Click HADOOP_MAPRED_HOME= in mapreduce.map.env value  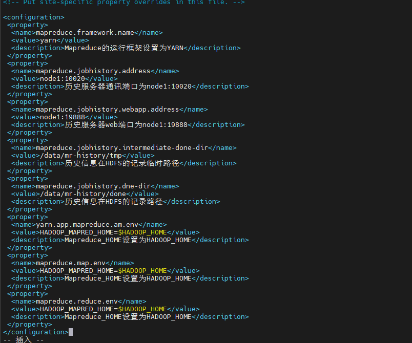point(79,271)
